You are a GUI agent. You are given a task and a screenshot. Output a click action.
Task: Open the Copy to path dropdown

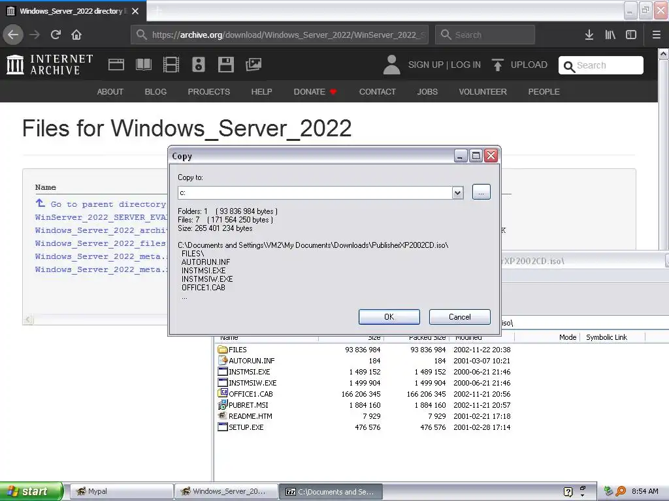457,192
